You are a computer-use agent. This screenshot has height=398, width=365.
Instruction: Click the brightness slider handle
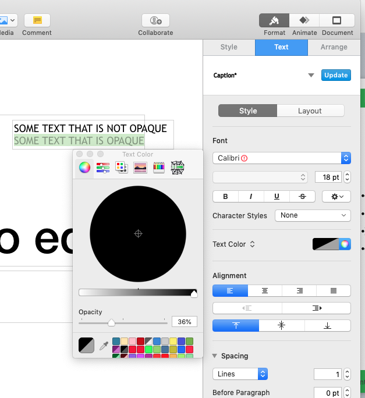(194, 294)
